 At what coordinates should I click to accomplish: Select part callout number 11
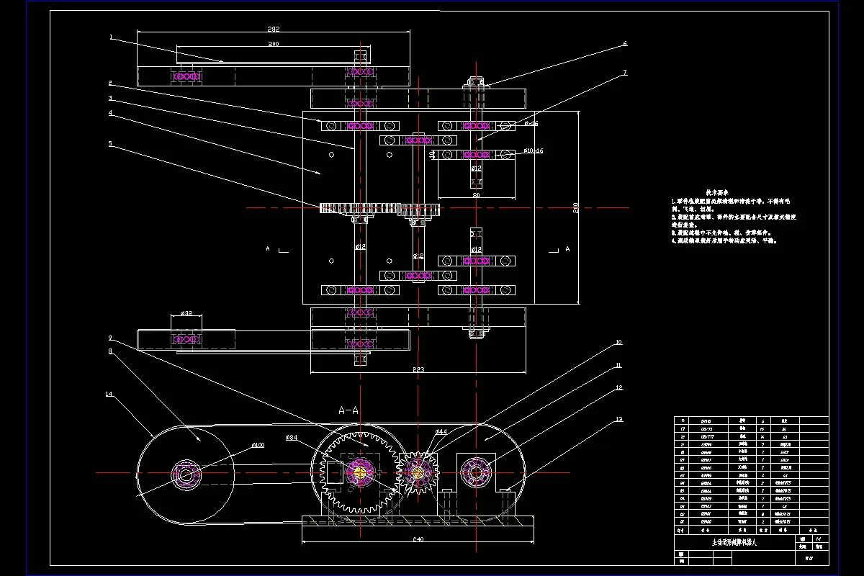[x=618, y=366]
